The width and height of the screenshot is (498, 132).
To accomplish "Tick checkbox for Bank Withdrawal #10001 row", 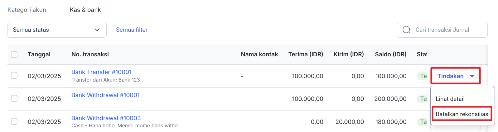I will tap(14, 98).
